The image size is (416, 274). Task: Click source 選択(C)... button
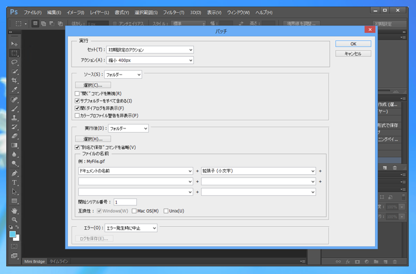tap(93, 85)
